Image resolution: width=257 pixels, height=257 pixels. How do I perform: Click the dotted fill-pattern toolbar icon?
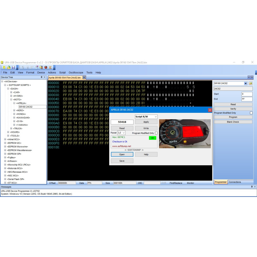coord(32,67)
